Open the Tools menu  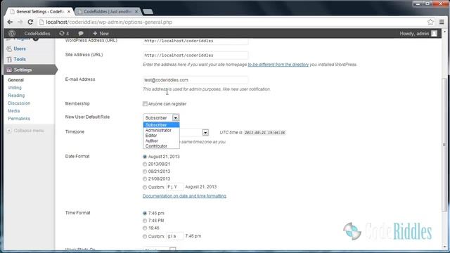(x=20, y=59)
